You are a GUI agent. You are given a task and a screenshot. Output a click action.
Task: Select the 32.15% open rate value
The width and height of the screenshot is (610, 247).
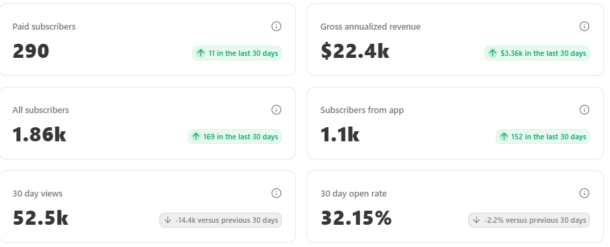point(356,218)
